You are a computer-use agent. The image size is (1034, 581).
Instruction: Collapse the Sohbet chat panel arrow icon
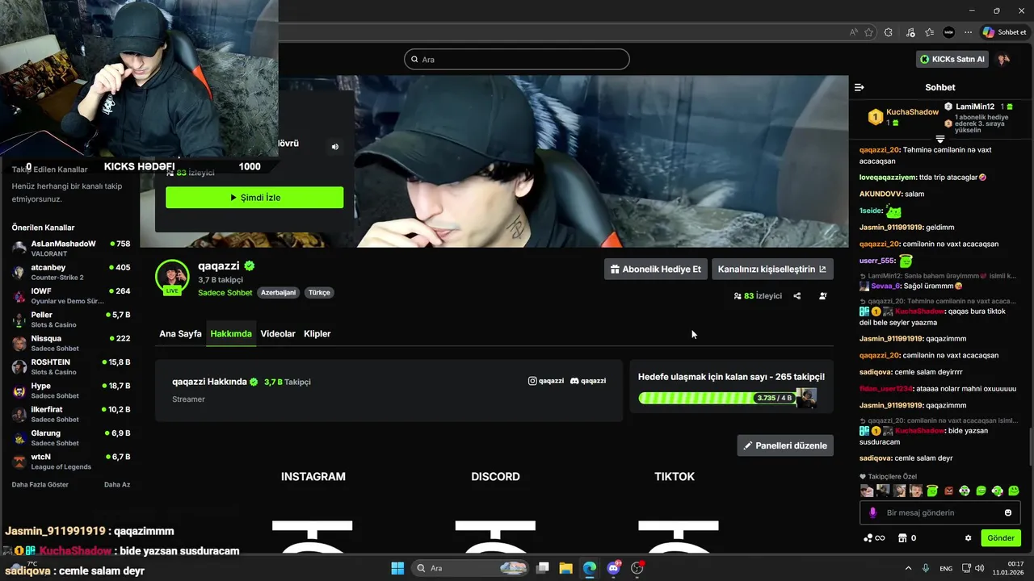[x=860, y=87]
